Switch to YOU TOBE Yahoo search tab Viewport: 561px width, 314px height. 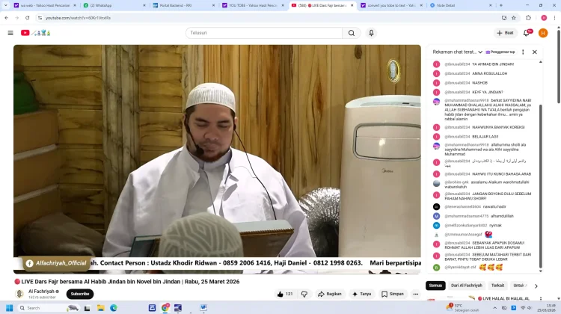(x=253, y=5)
